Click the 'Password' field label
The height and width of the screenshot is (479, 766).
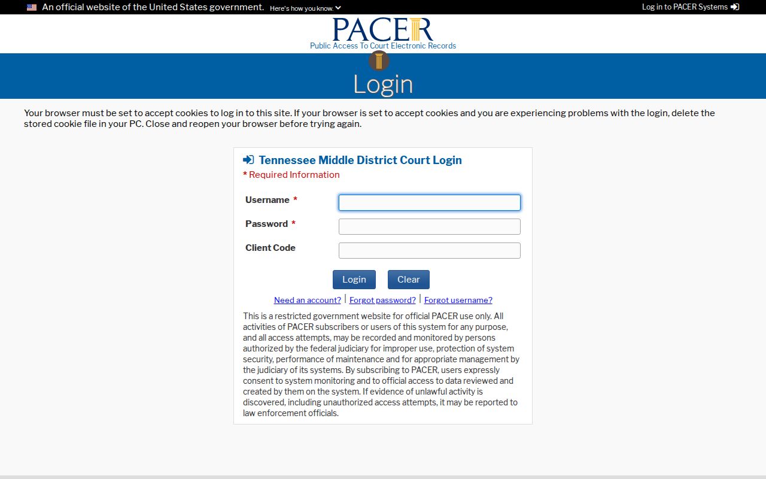pyautogui.click(x=267, y=224)
